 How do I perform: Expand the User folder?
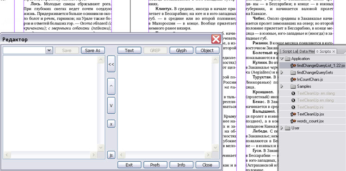(282, 128)
